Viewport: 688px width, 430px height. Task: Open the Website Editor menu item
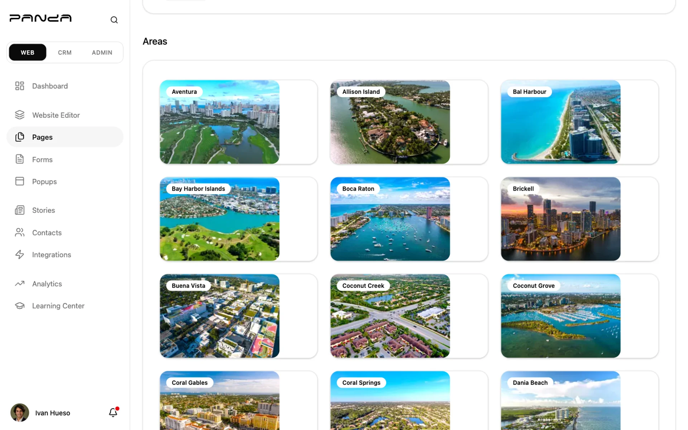pyautogui.click(x=65, y=115)
